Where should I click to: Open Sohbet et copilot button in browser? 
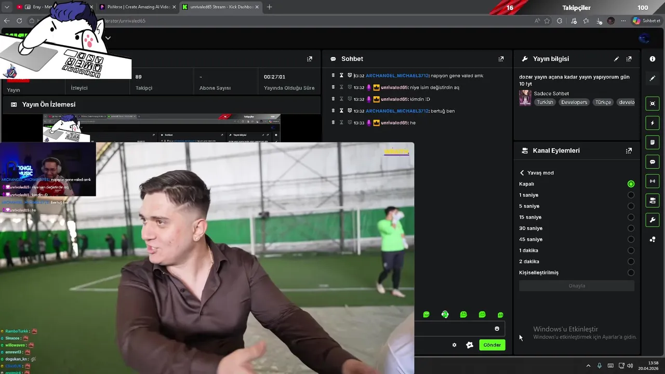646,21
